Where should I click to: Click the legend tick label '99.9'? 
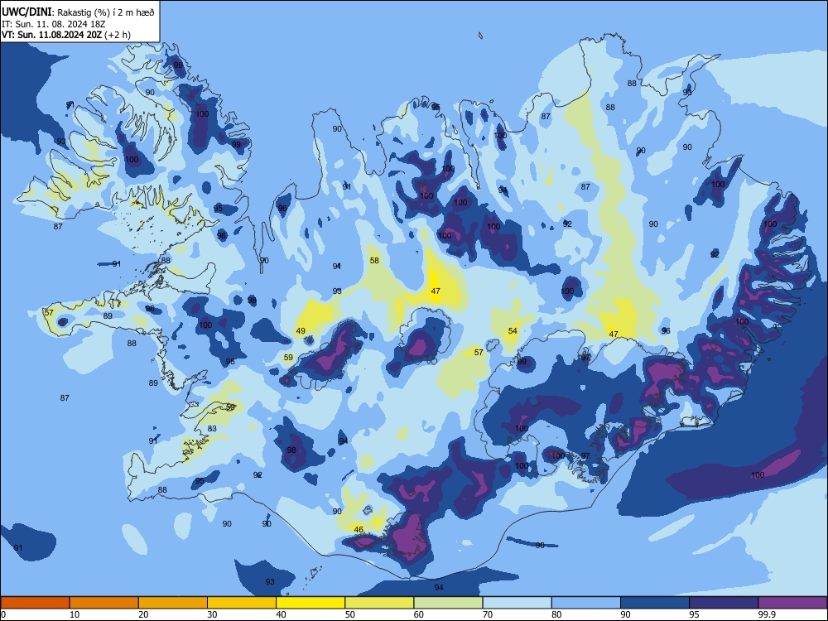[x=766, y=614]
